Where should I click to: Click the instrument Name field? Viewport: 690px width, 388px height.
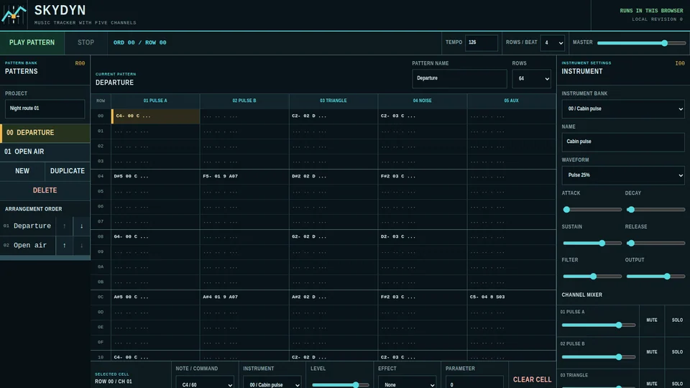click(x=623, y=142)
